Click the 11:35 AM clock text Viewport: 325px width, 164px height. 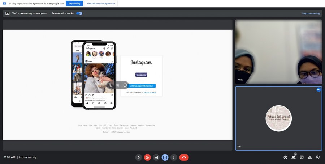(x=9, y=157)
